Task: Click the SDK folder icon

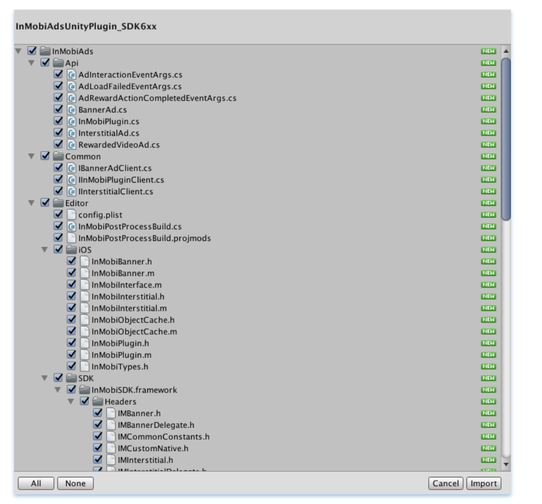Action: pyautogui.click(x=71, y=378)
